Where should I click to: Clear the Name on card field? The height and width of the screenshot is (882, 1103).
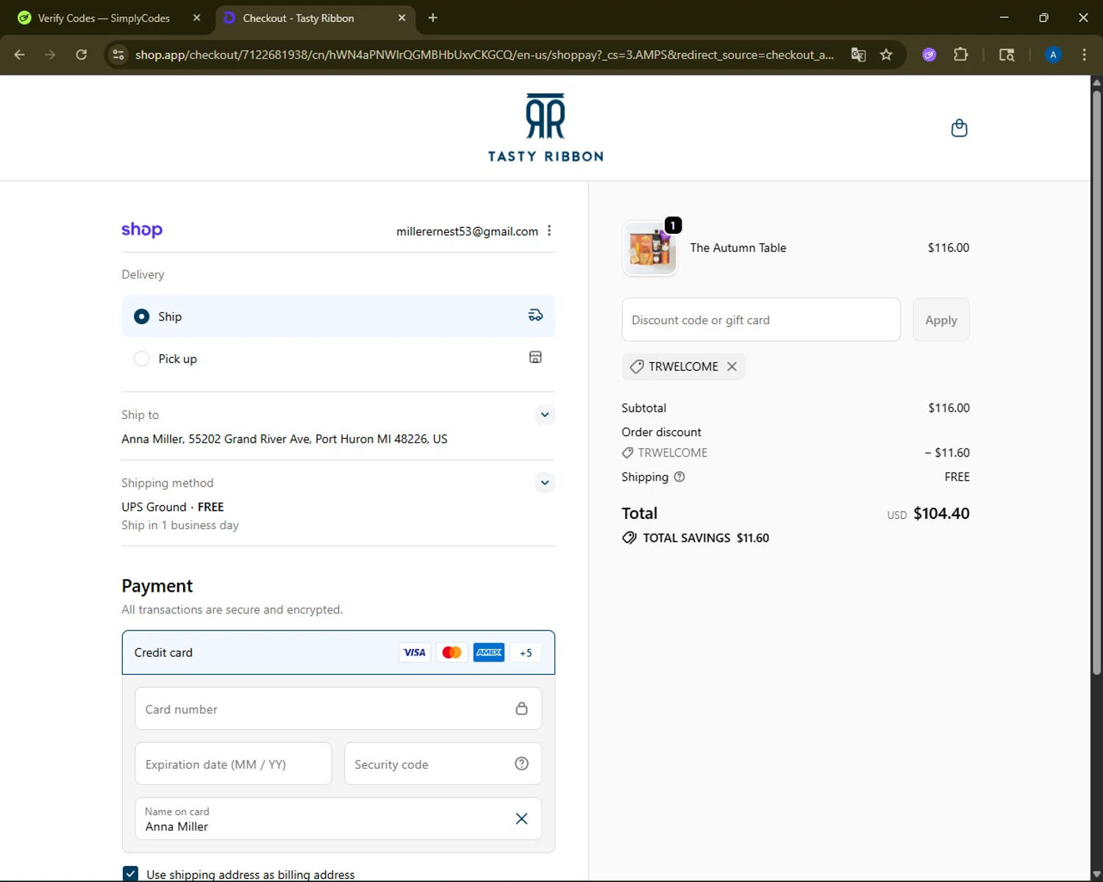(x=521, y=819)
